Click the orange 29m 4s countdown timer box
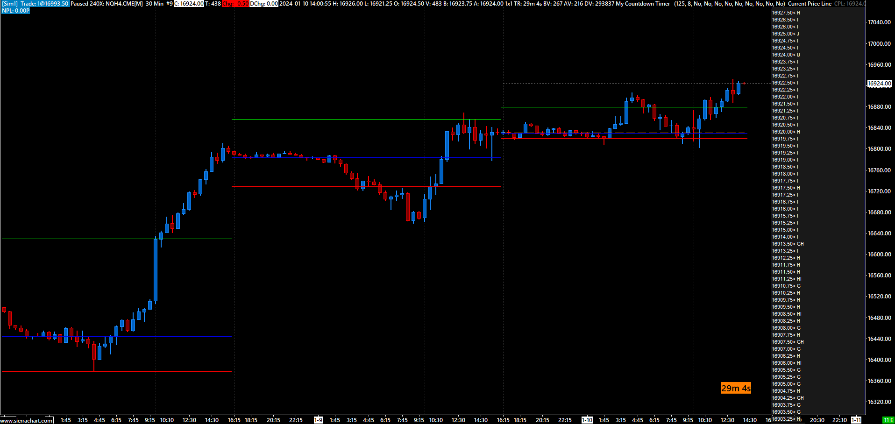The width and height of the screenshot is (895, 424). coord(736,388)
